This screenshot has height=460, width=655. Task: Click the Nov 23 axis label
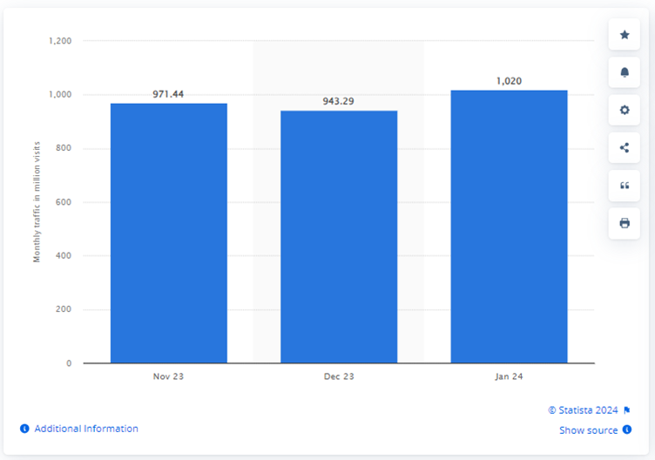point(168,376)
